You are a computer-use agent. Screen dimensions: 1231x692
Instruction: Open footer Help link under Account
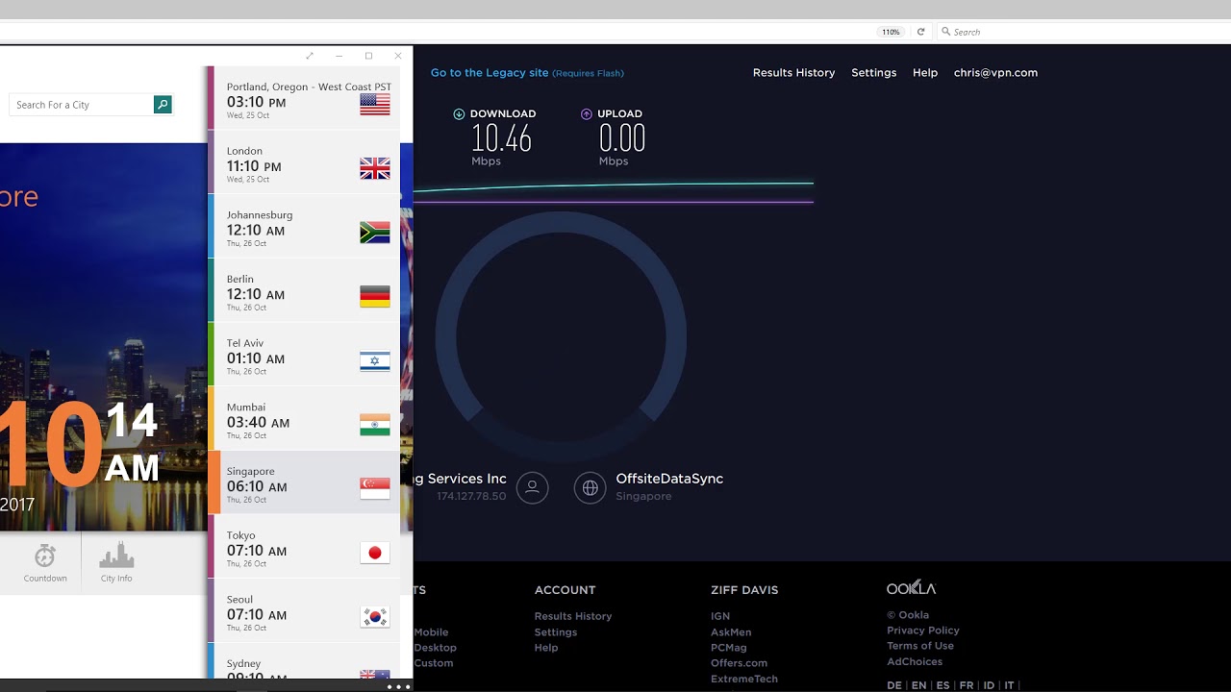546,648
